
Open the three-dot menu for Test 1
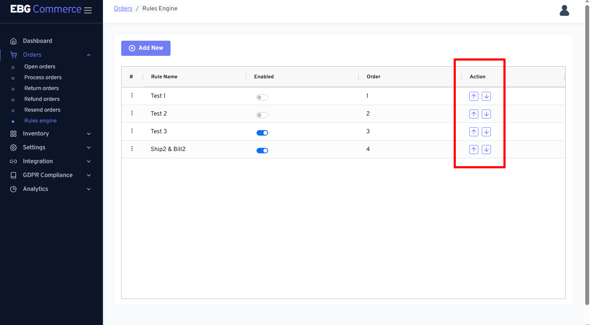pyautogui.click(x=132, y=96)
